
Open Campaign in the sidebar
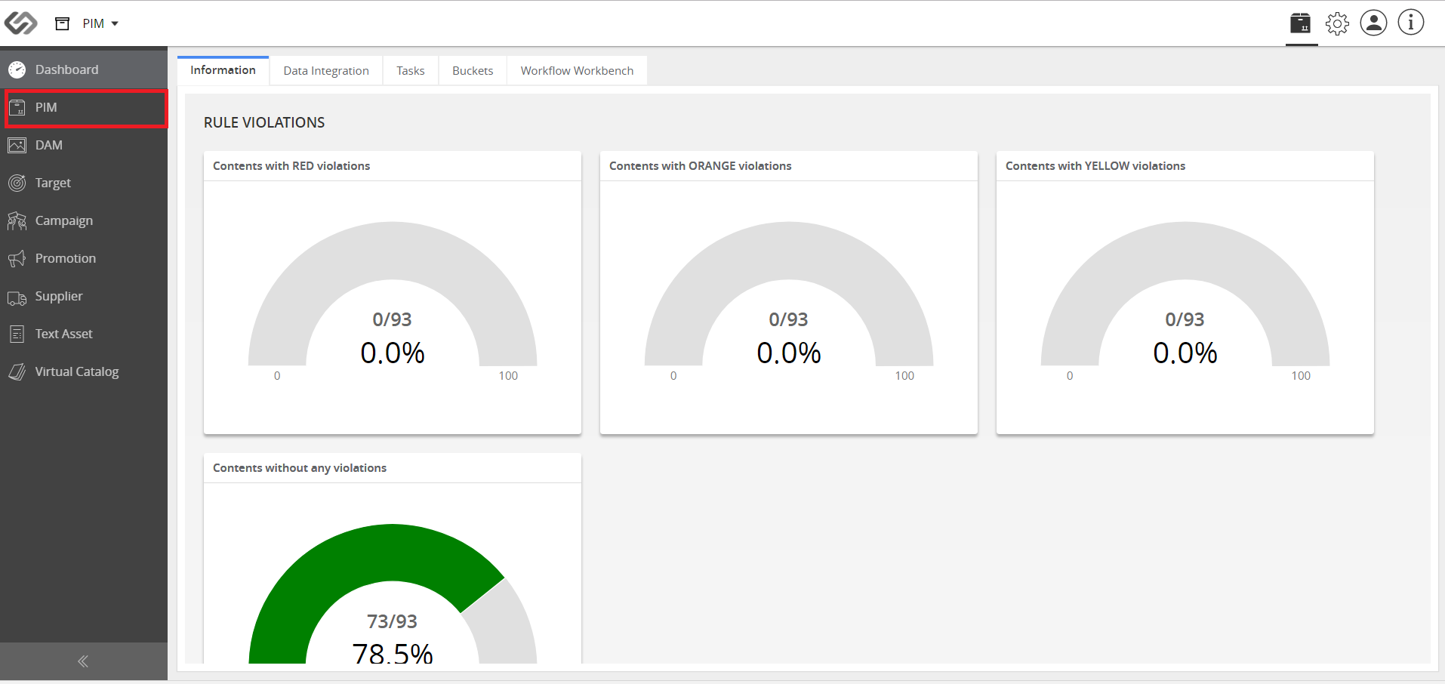pyautogui.click(x=84, y=220)
